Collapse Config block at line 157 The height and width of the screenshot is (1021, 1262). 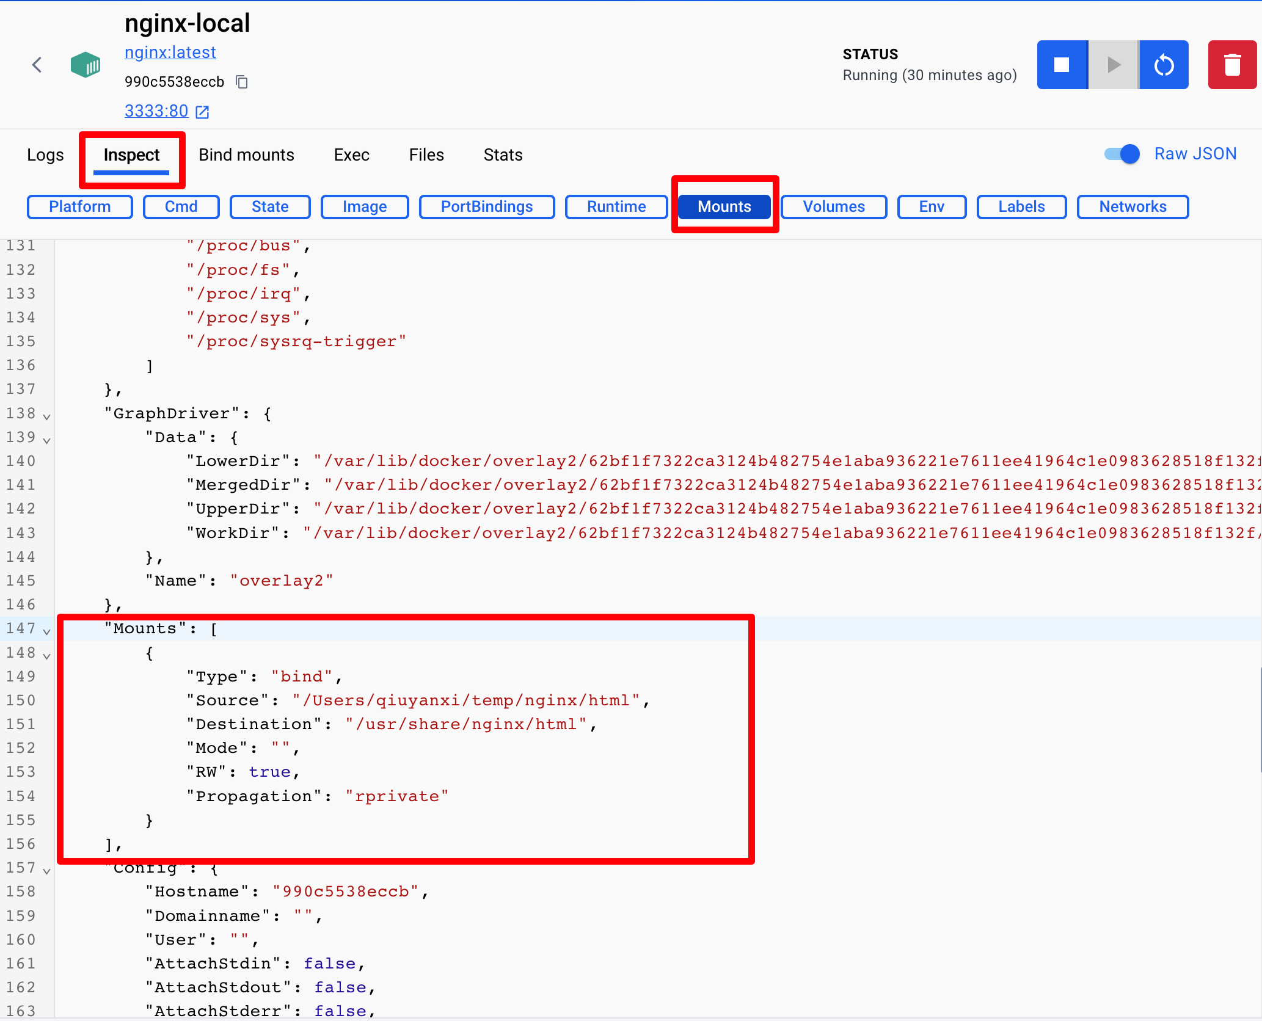(46, 871)
